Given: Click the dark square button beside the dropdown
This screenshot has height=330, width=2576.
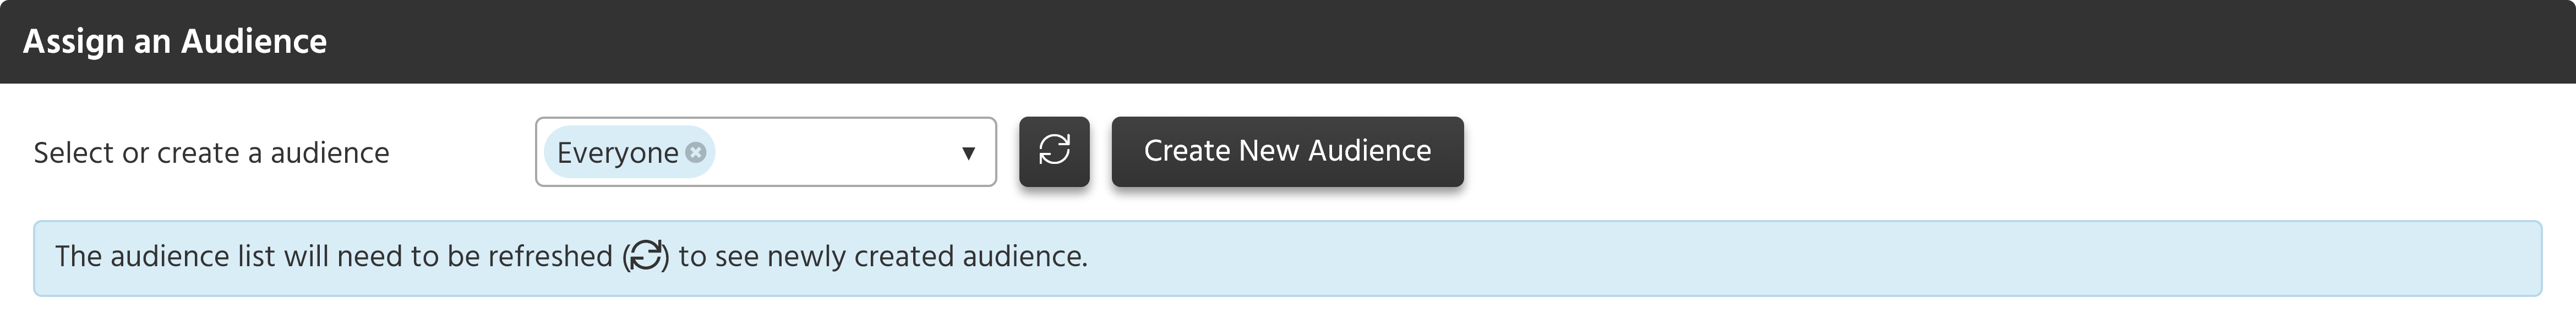Looking at the screenshot, I should click(1054, 151).
